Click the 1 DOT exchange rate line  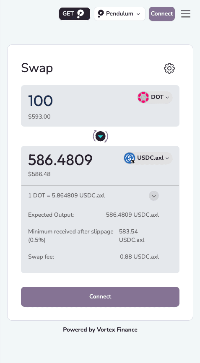tap(66, 196)
